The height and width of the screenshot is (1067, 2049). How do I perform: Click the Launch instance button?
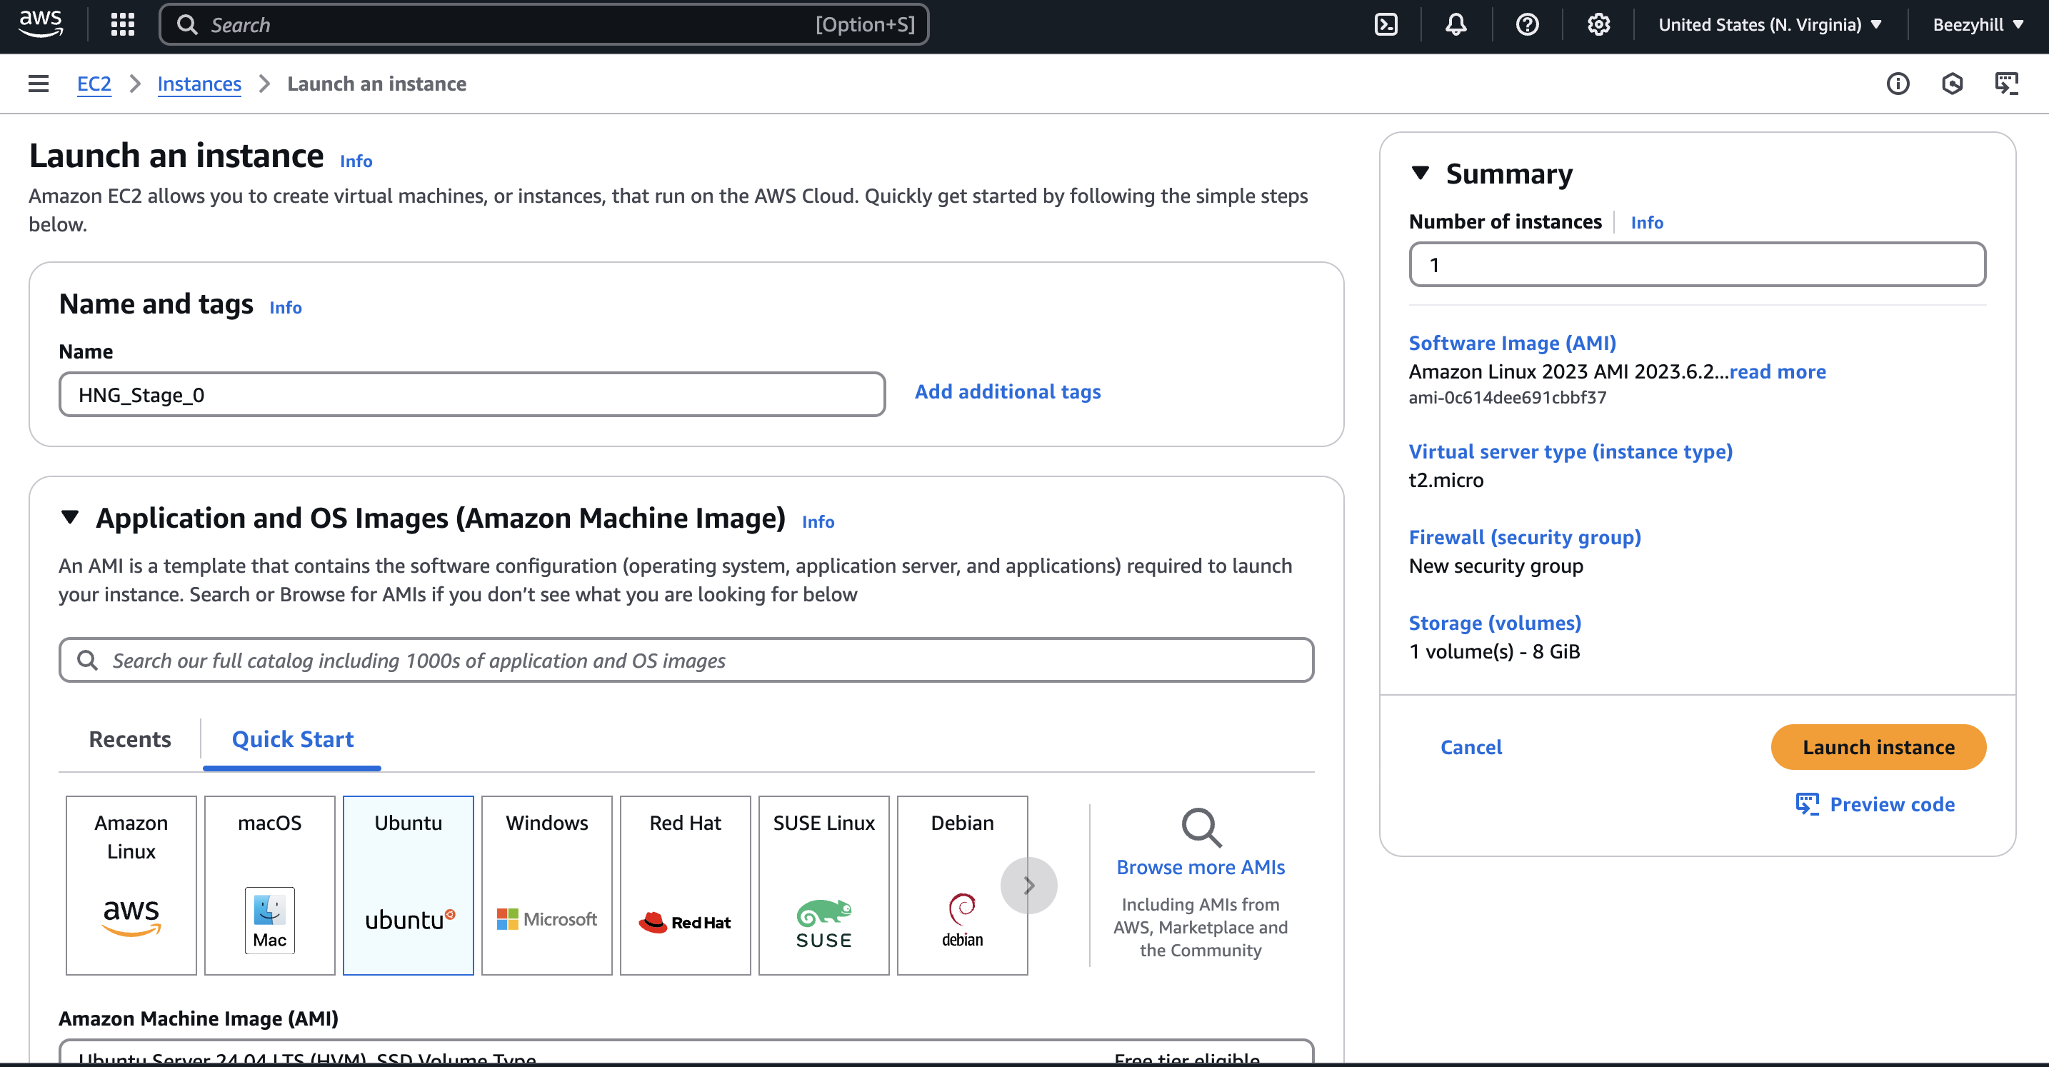coord(1878,747)
